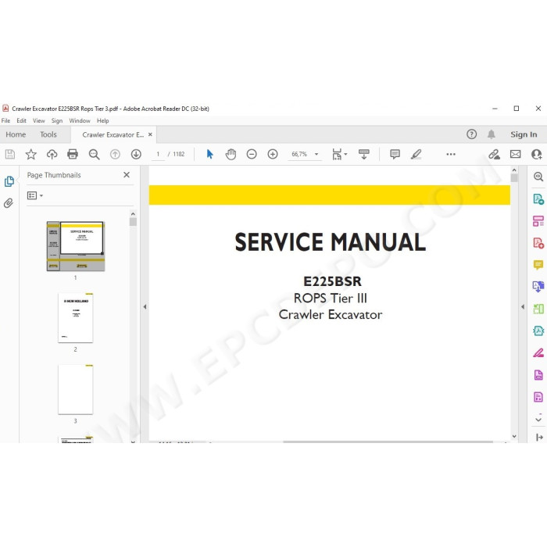Screen dimensions: 547x547
Task: Open the Edit menu
Action: pos(21,120)
